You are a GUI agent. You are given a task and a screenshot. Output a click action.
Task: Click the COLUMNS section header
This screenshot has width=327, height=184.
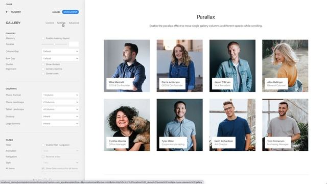pos(11,88)
